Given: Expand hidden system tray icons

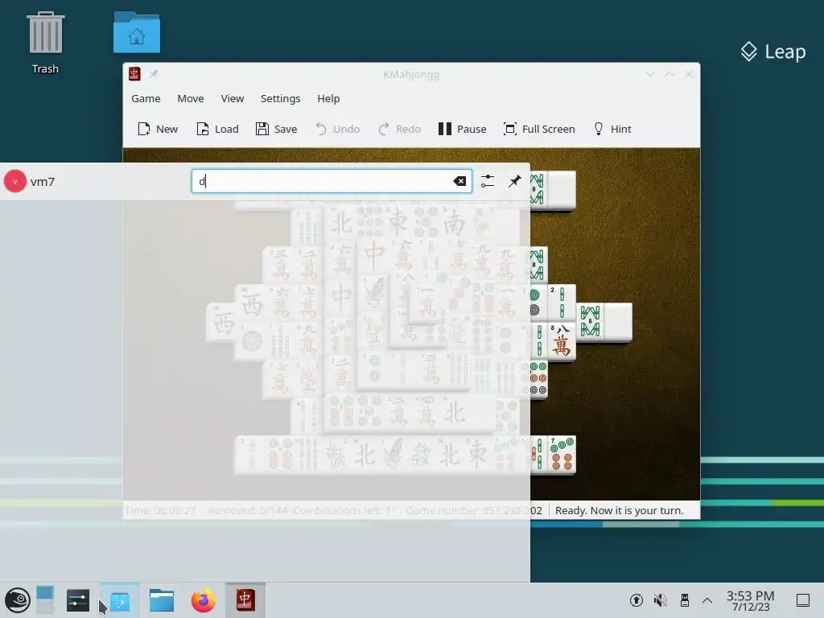Looking at the screenshot, I should click(707, 600).
